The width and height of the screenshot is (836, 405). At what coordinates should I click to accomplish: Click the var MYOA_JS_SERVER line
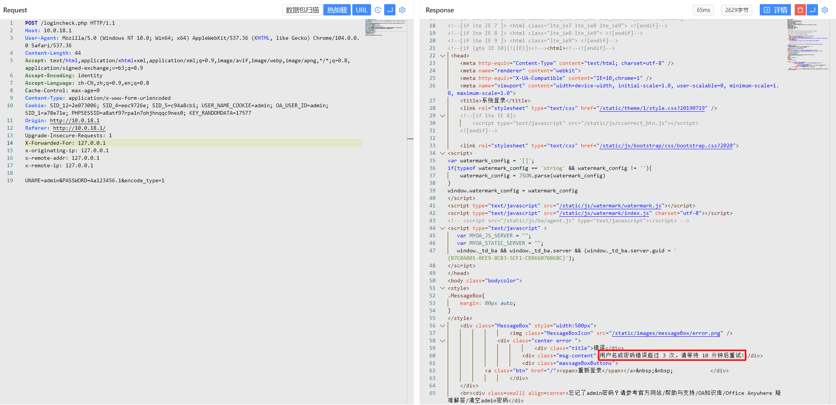click(x=494, y=235)
